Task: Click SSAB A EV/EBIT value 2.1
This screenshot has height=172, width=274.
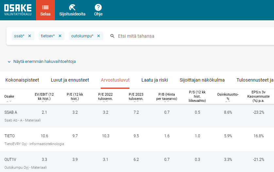Action: (x=44, y=112)
